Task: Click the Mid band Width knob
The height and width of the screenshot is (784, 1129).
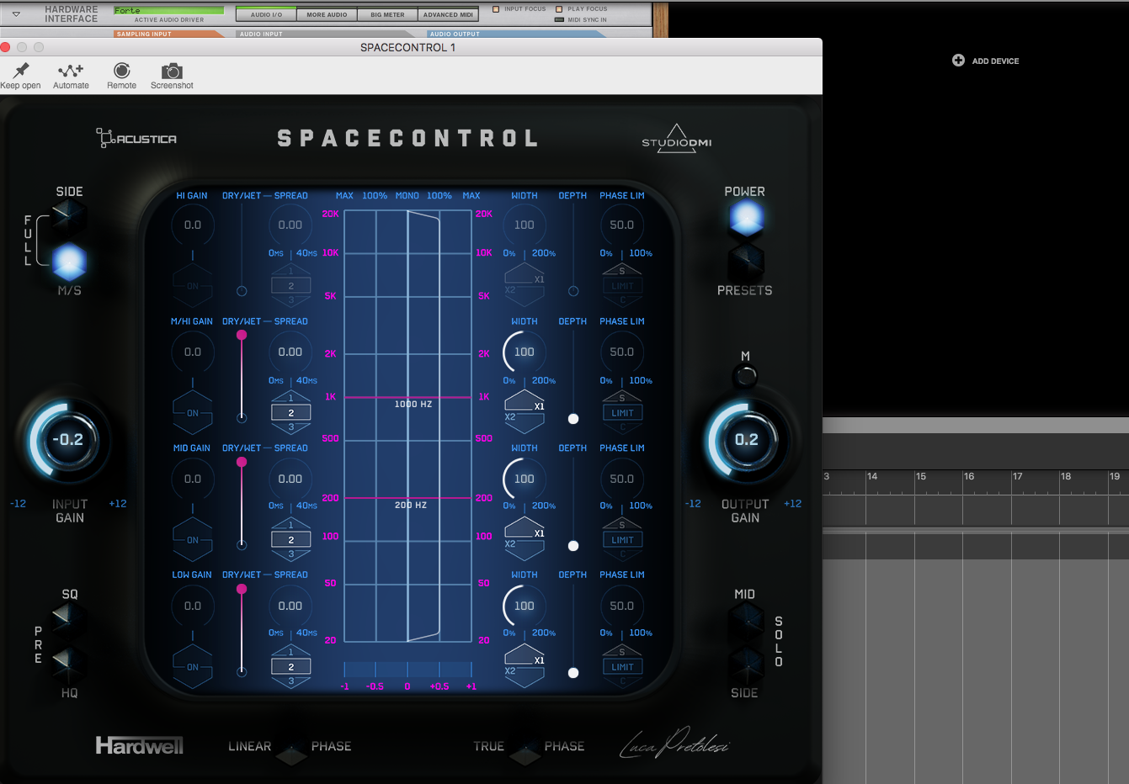Action: (524, 479)
